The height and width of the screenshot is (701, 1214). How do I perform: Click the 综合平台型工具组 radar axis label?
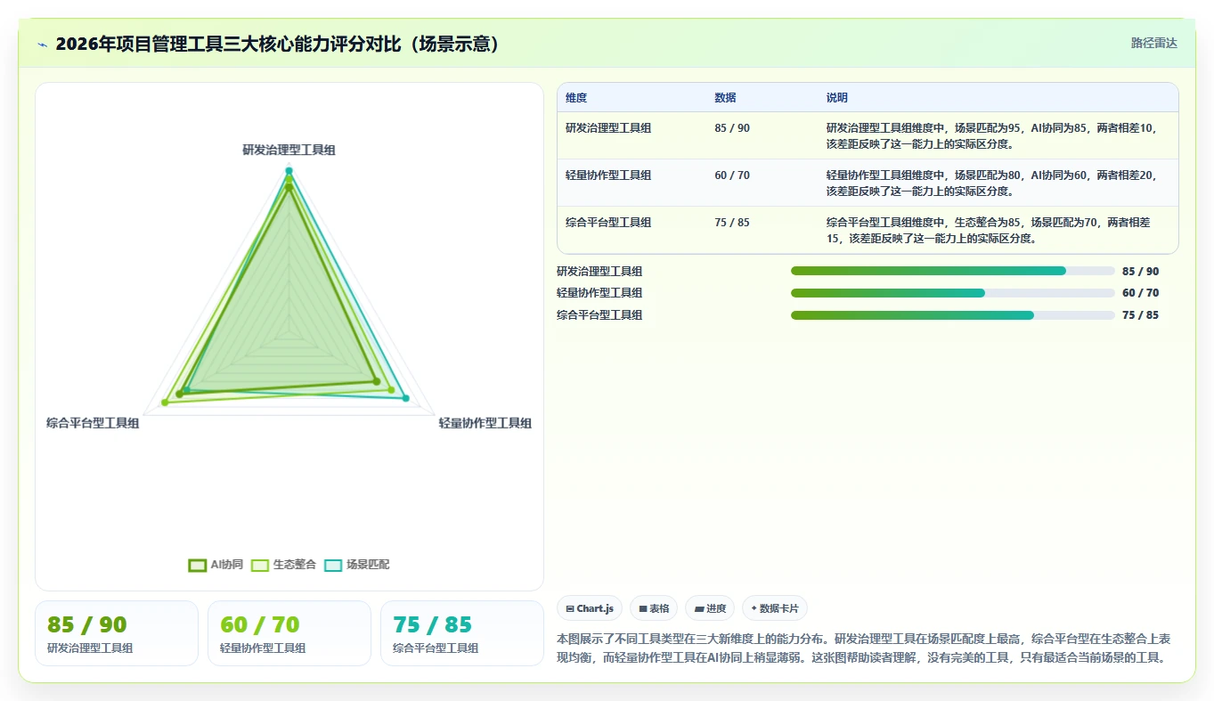click(x=93, y=423)
